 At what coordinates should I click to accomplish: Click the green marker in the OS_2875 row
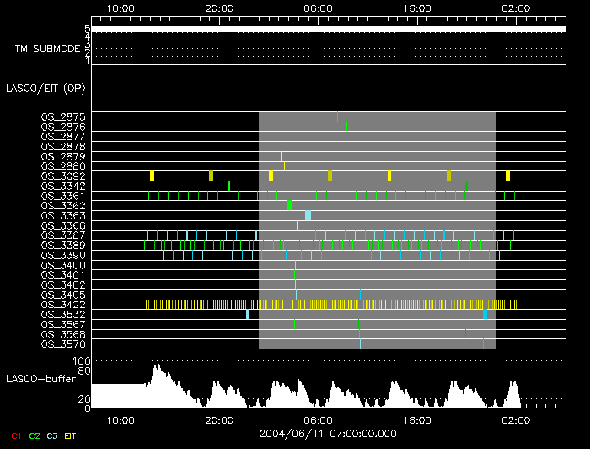[x=338, y=116]
